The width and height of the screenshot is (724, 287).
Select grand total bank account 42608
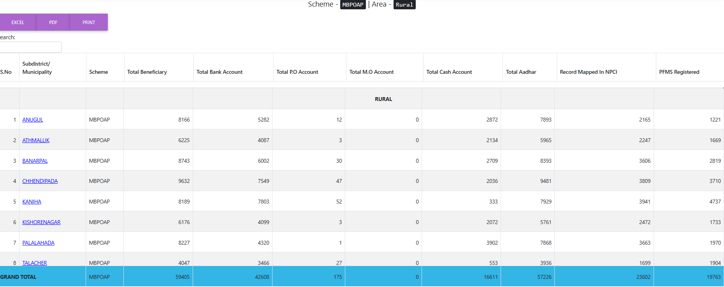tap(262, 277)
